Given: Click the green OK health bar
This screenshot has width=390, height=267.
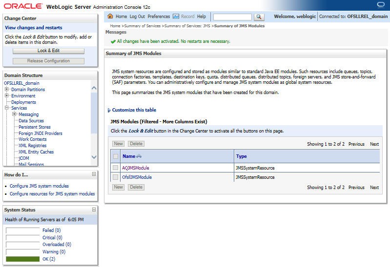Looking at the screenshot, I should pyautogui.click(x=22, y=259).
